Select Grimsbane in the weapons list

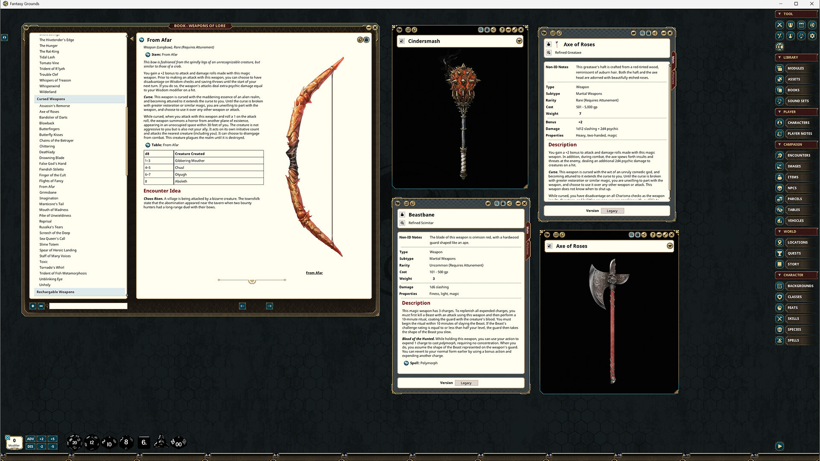(x=48, y=193)
